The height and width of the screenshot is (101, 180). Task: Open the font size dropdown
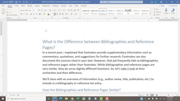tap(37, 10)
